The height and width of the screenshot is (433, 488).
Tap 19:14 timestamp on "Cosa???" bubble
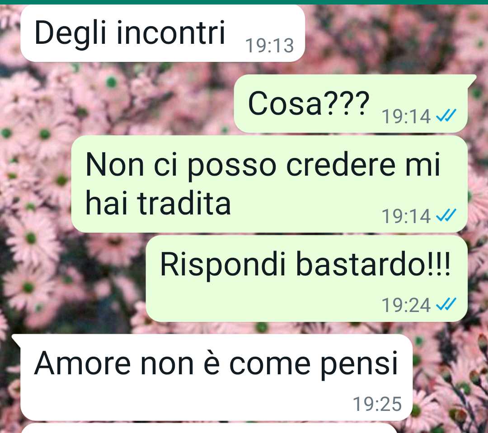tap(406, 116)
